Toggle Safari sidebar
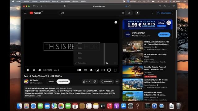This screenshot has width=198, height=111. (34, 6)
